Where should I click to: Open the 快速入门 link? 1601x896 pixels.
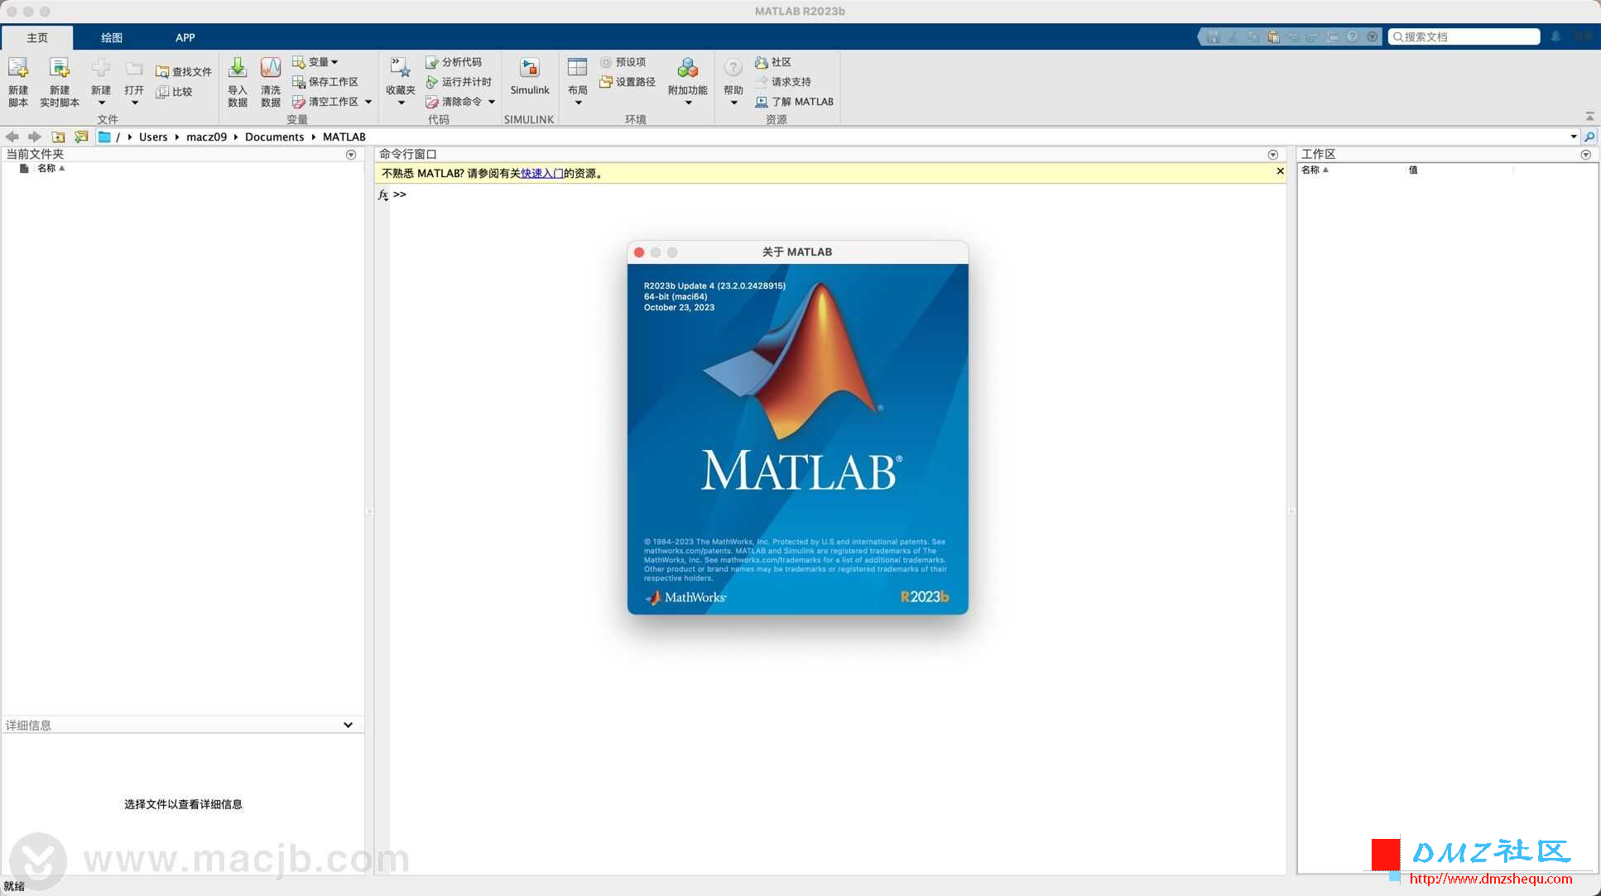coord(542,174)
